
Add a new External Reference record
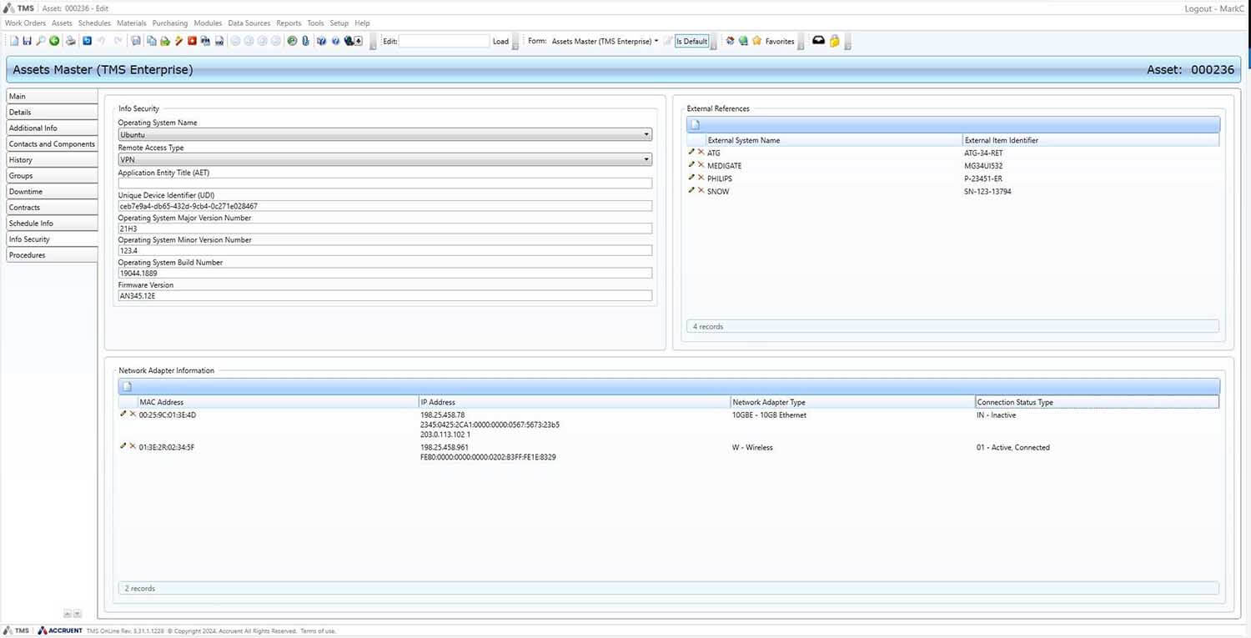(695, 123)
